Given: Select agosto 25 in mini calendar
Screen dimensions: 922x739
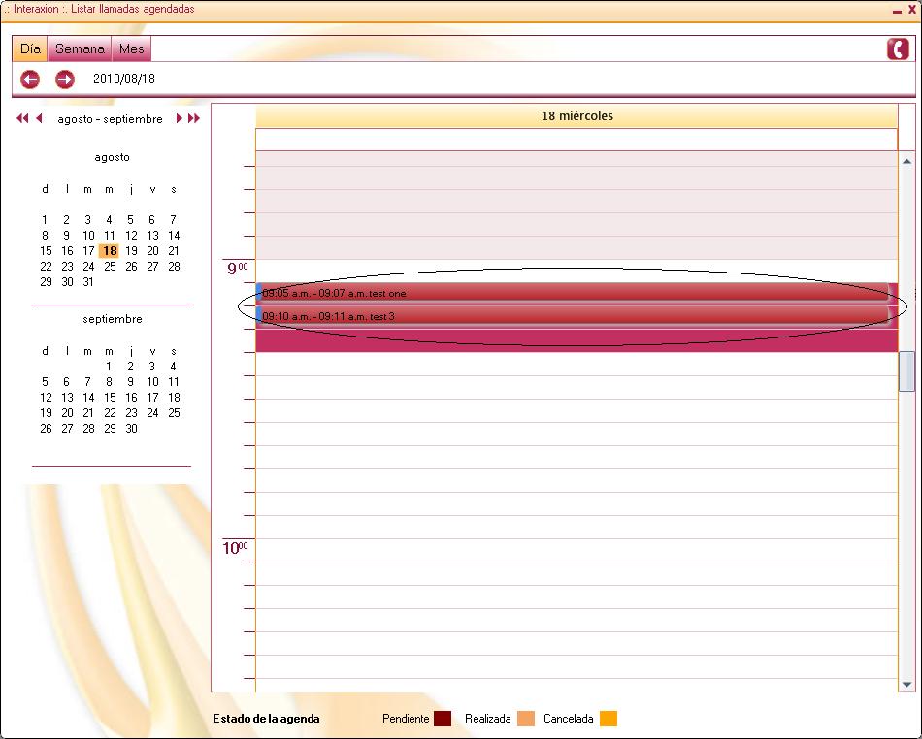Looking at the screenshot, I should 110,266.
